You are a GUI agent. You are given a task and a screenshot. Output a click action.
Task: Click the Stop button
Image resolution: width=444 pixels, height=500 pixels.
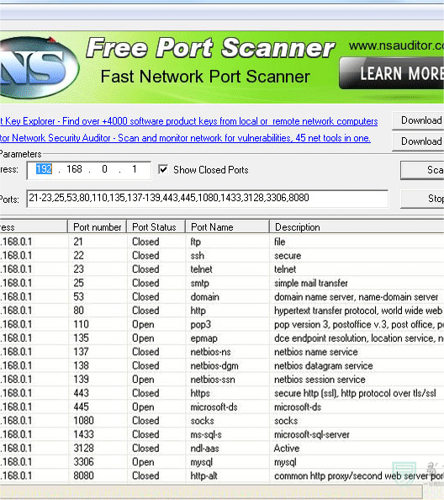point(422,199)
